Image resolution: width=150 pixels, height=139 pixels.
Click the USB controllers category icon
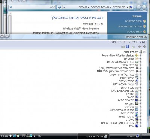pos(137,68)
